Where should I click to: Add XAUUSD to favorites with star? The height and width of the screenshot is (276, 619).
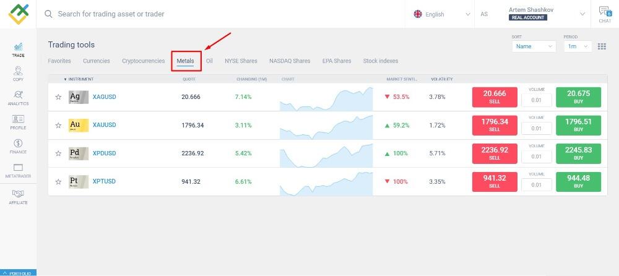[x=58, y=125]
